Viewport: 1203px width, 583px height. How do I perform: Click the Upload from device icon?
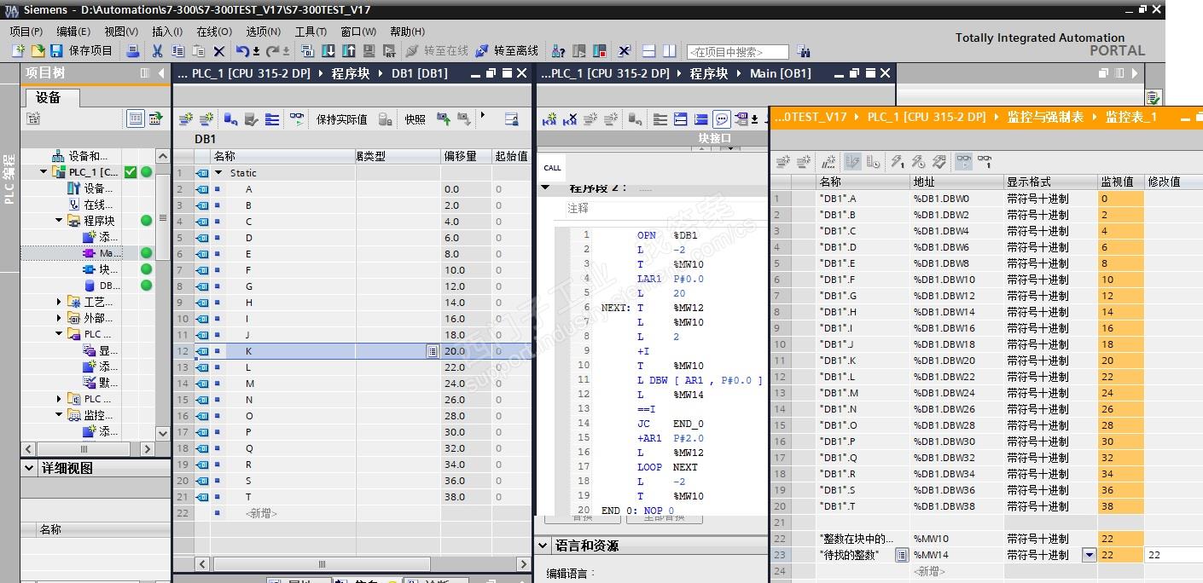tap(349, 51)
